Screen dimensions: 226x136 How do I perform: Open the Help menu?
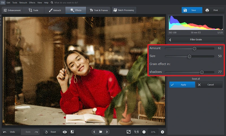46,3
